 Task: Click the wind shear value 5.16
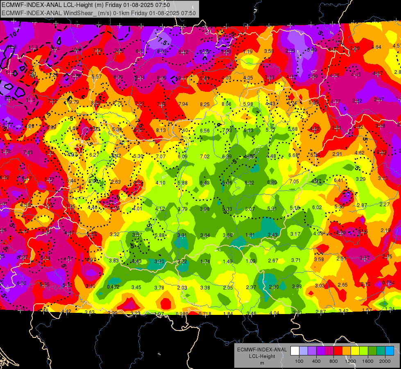(295, 208)
